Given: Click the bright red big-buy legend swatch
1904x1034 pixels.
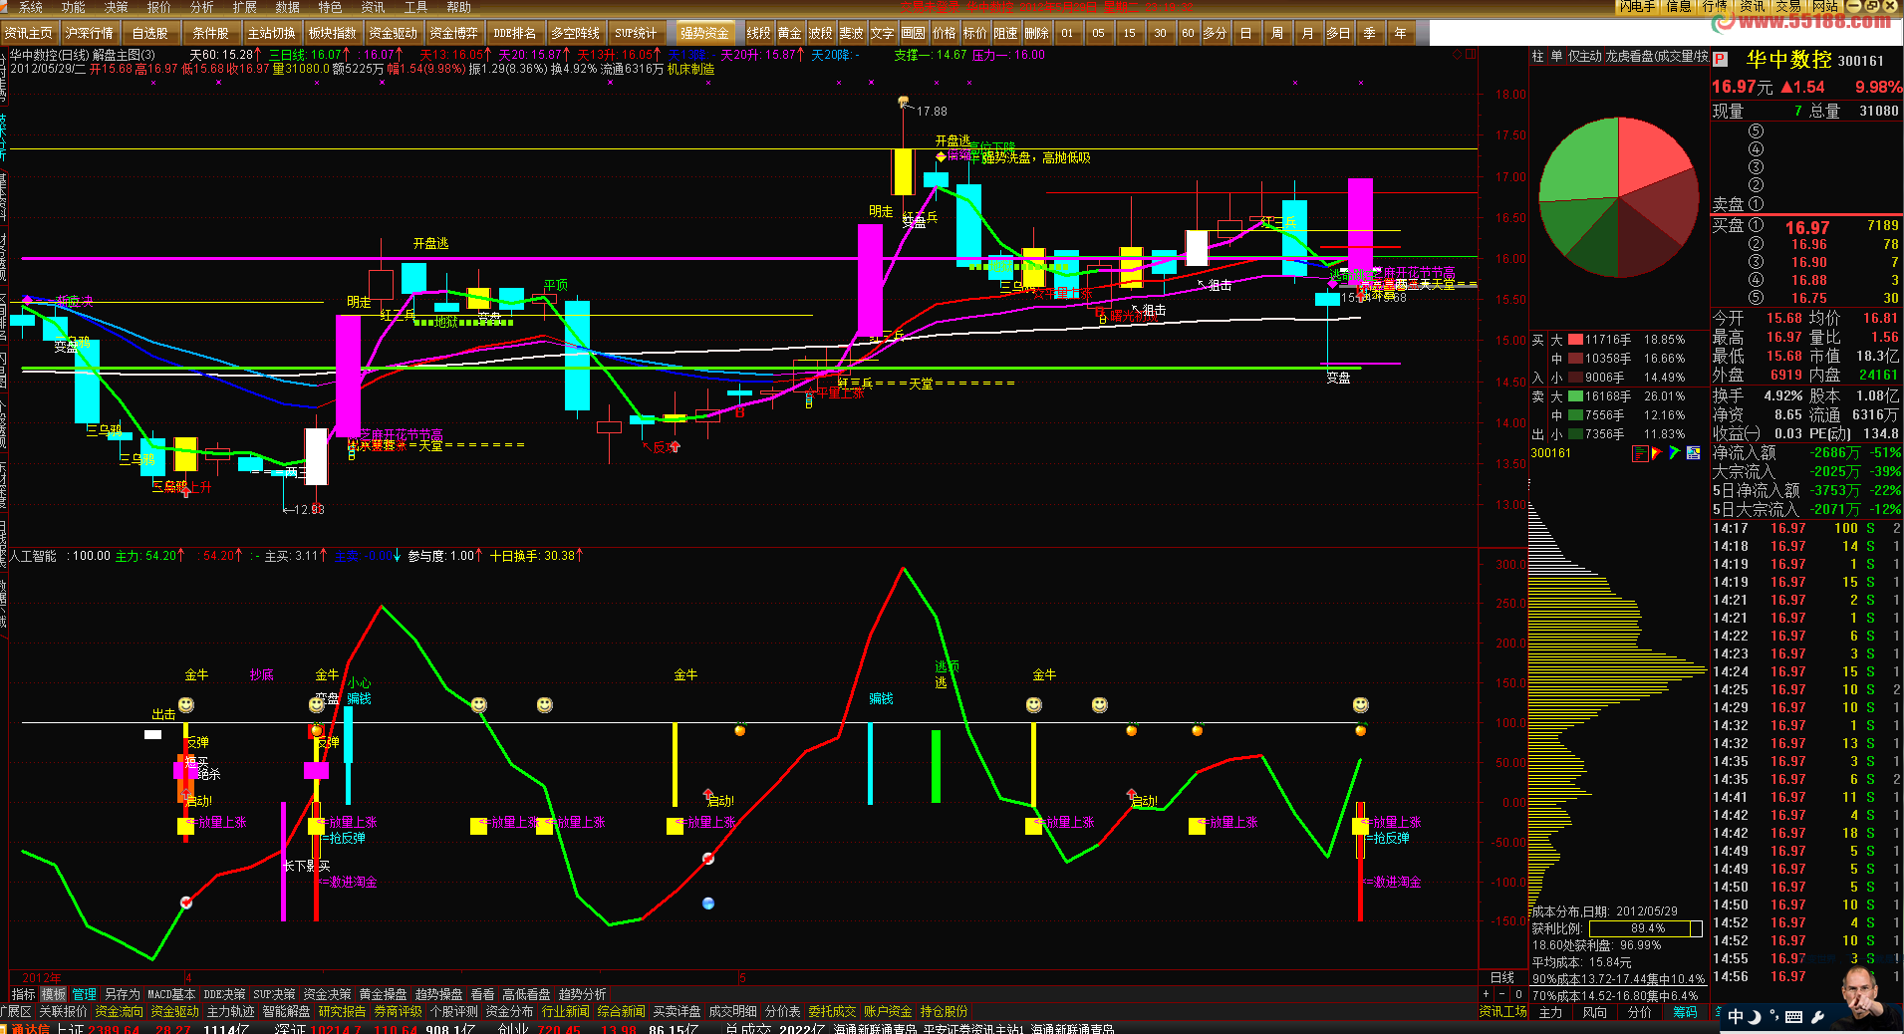Looking at the screenshot, I should click(x=1575, y=340).
